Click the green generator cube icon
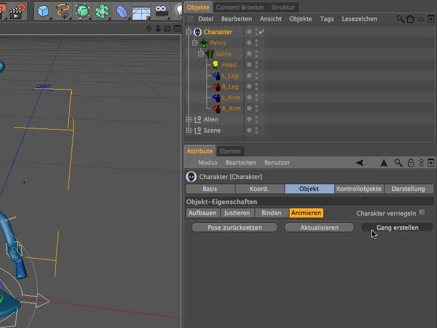 (x=82, y=11)
